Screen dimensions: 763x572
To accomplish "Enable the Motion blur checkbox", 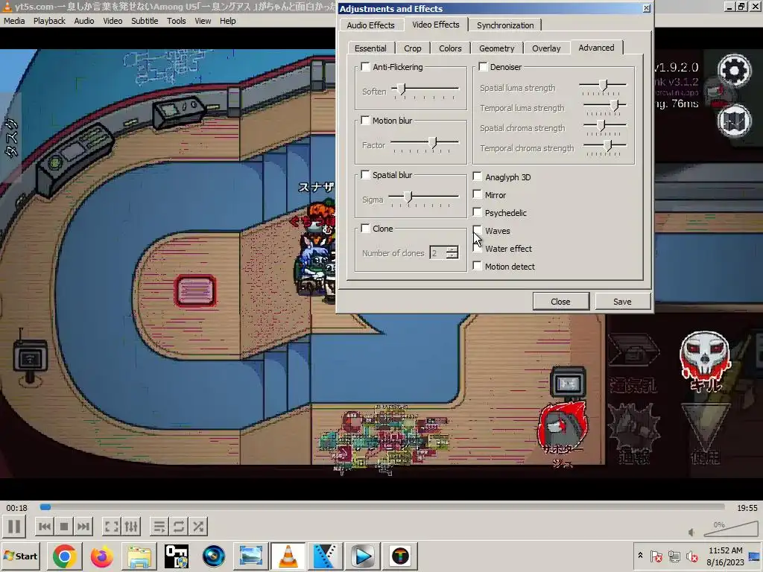I will [365, 121].
